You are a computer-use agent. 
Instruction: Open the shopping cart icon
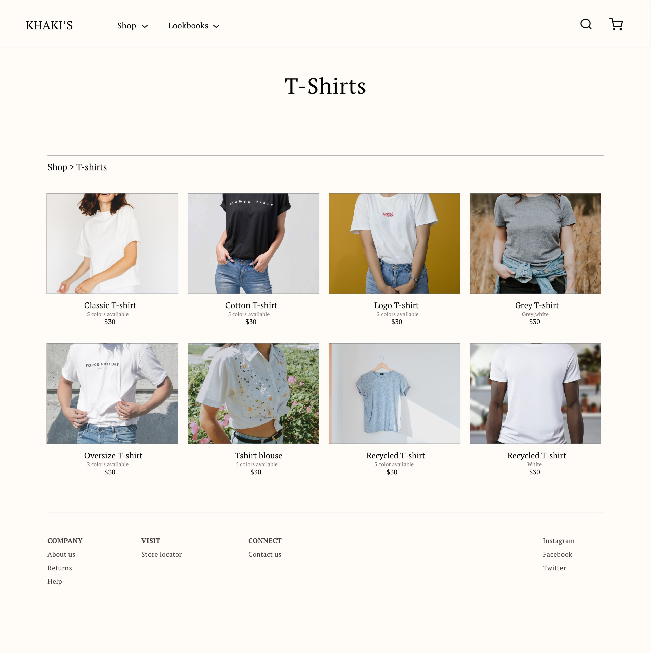point(616,24)
